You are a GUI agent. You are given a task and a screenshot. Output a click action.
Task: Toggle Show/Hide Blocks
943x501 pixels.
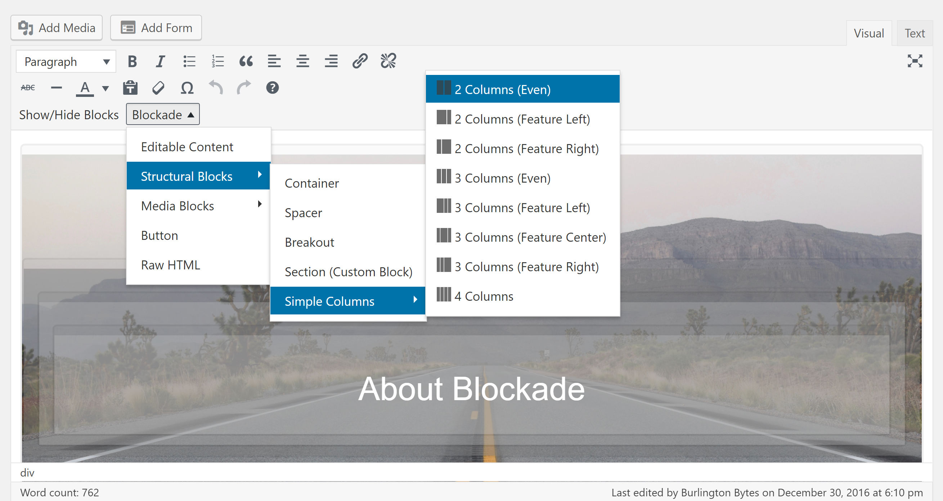coord(69,115)
